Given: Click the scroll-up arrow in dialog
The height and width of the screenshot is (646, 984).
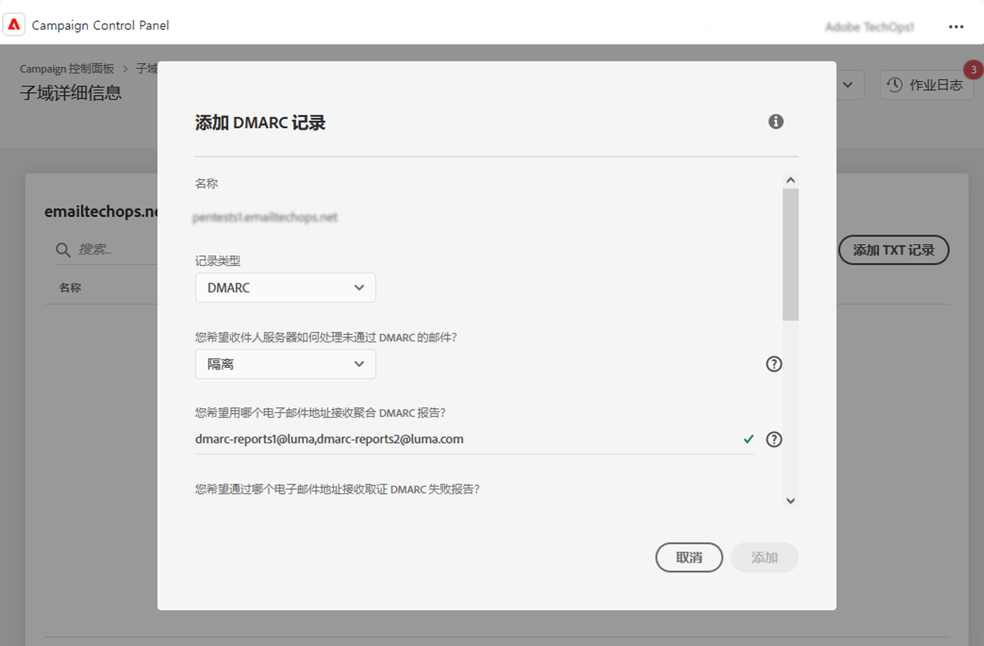Looking at the screenshot, I should [x=791, y=180].
